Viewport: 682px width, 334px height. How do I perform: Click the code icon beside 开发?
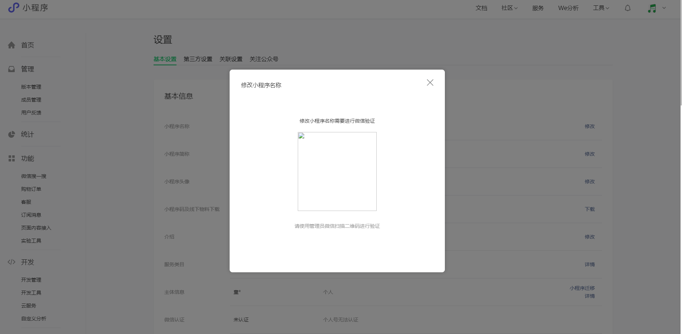[x=11, y=262]
